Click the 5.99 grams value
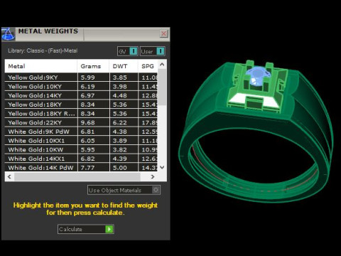Screen dimensions: 341x256 tap(87, 78)
